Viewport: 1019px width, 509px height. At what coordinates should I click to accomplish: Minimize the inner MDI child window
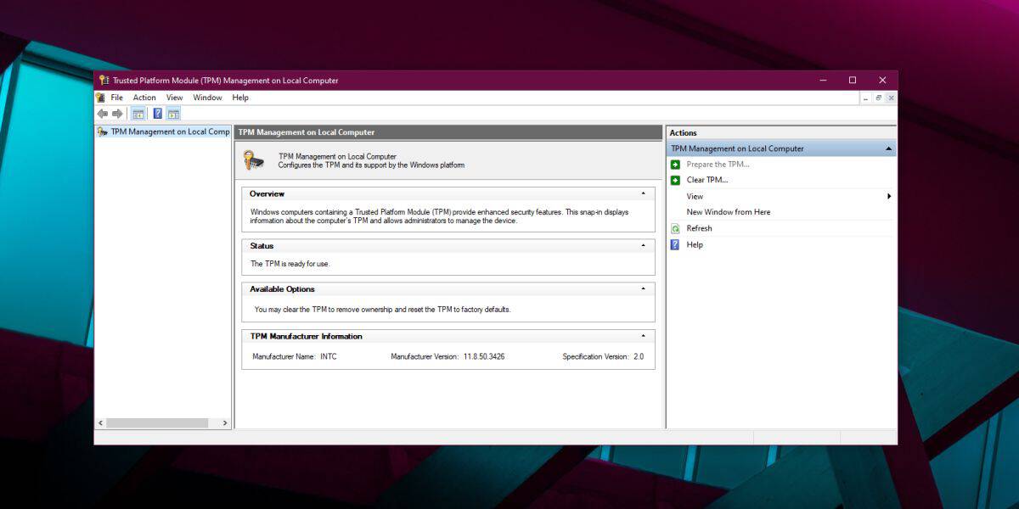[866, 98]
